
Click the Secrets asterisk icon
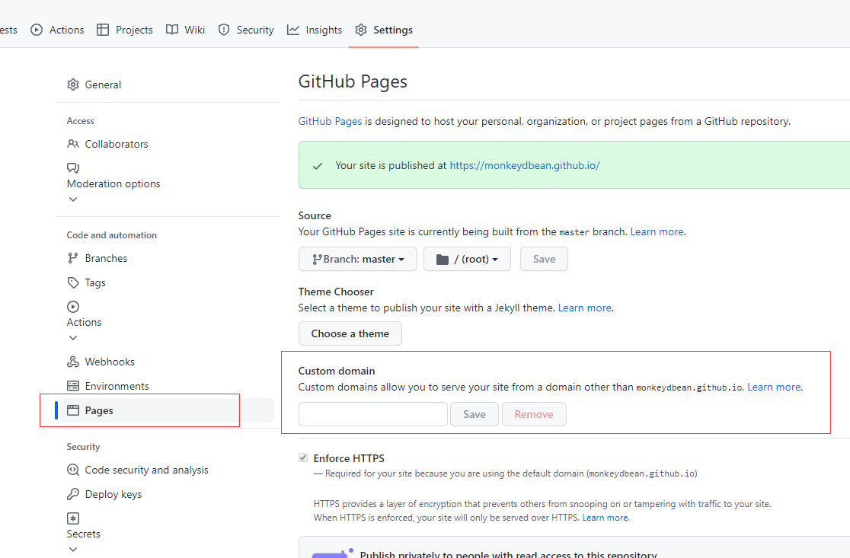click(x=73, y=518)
